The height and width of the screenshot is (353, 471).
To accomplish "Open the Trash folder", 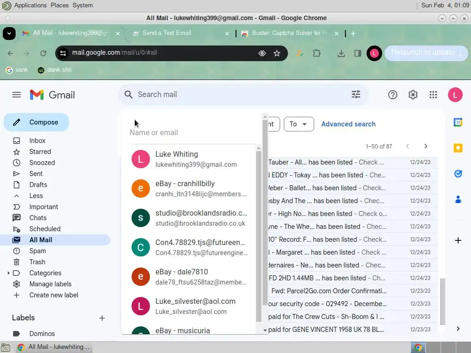I will tap(37, 262).
